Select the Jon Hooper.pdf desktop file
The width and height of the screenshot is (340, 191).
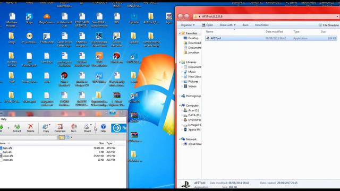[x=29, y=59]
